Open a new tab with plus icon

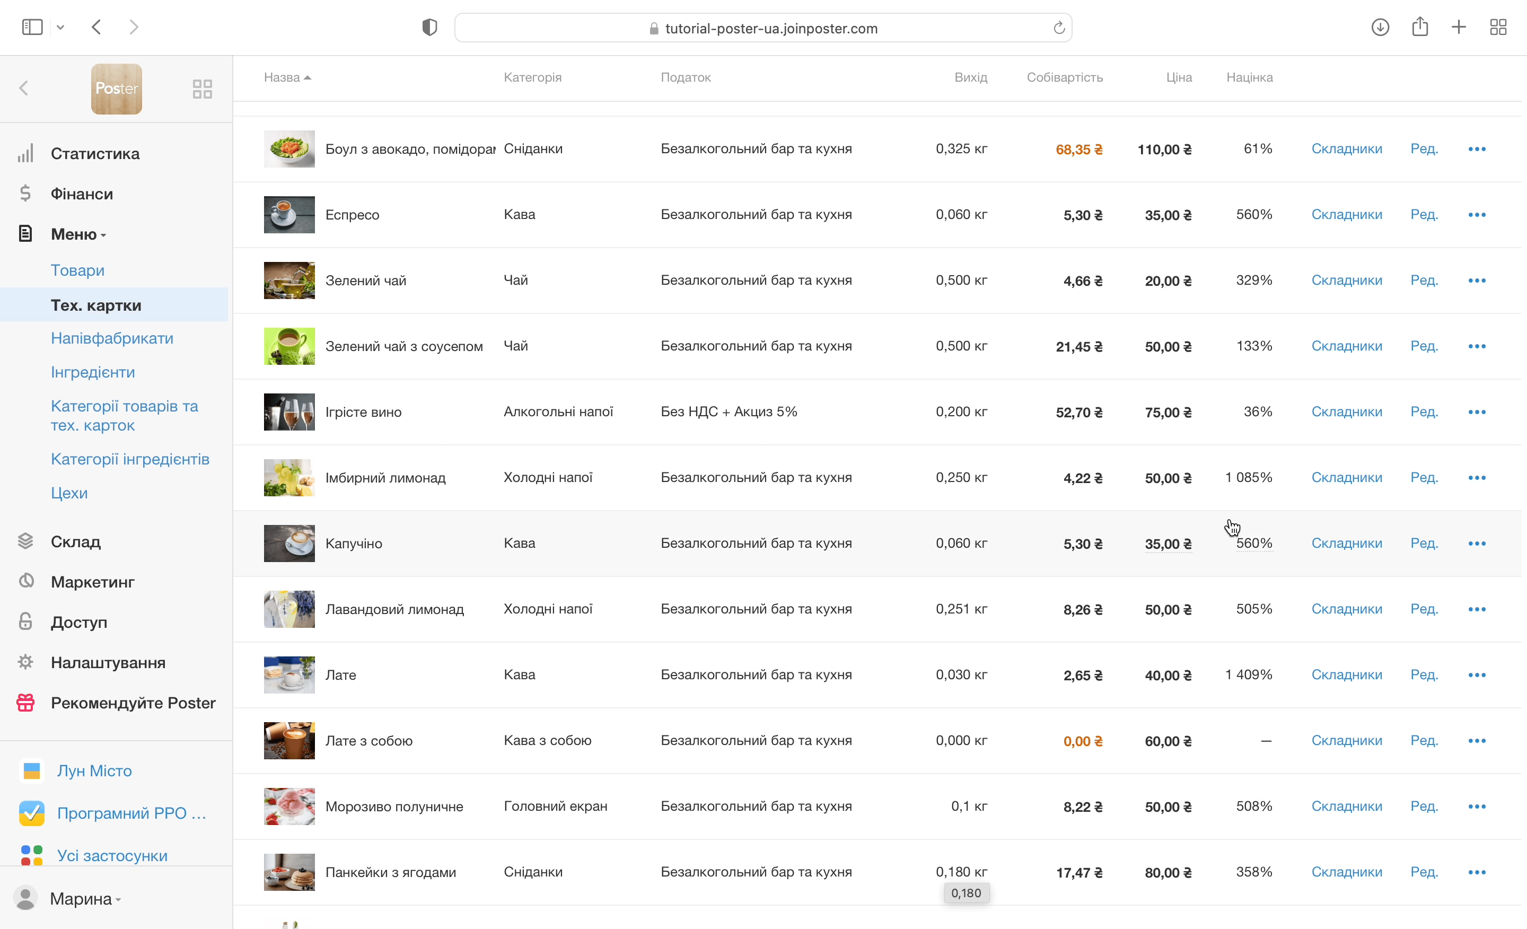pyautogui.click(x=1459, y=27)
